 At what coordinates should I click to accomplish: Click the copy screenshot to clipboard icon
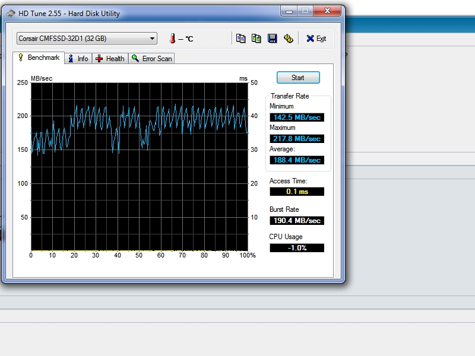pos(256,39)
